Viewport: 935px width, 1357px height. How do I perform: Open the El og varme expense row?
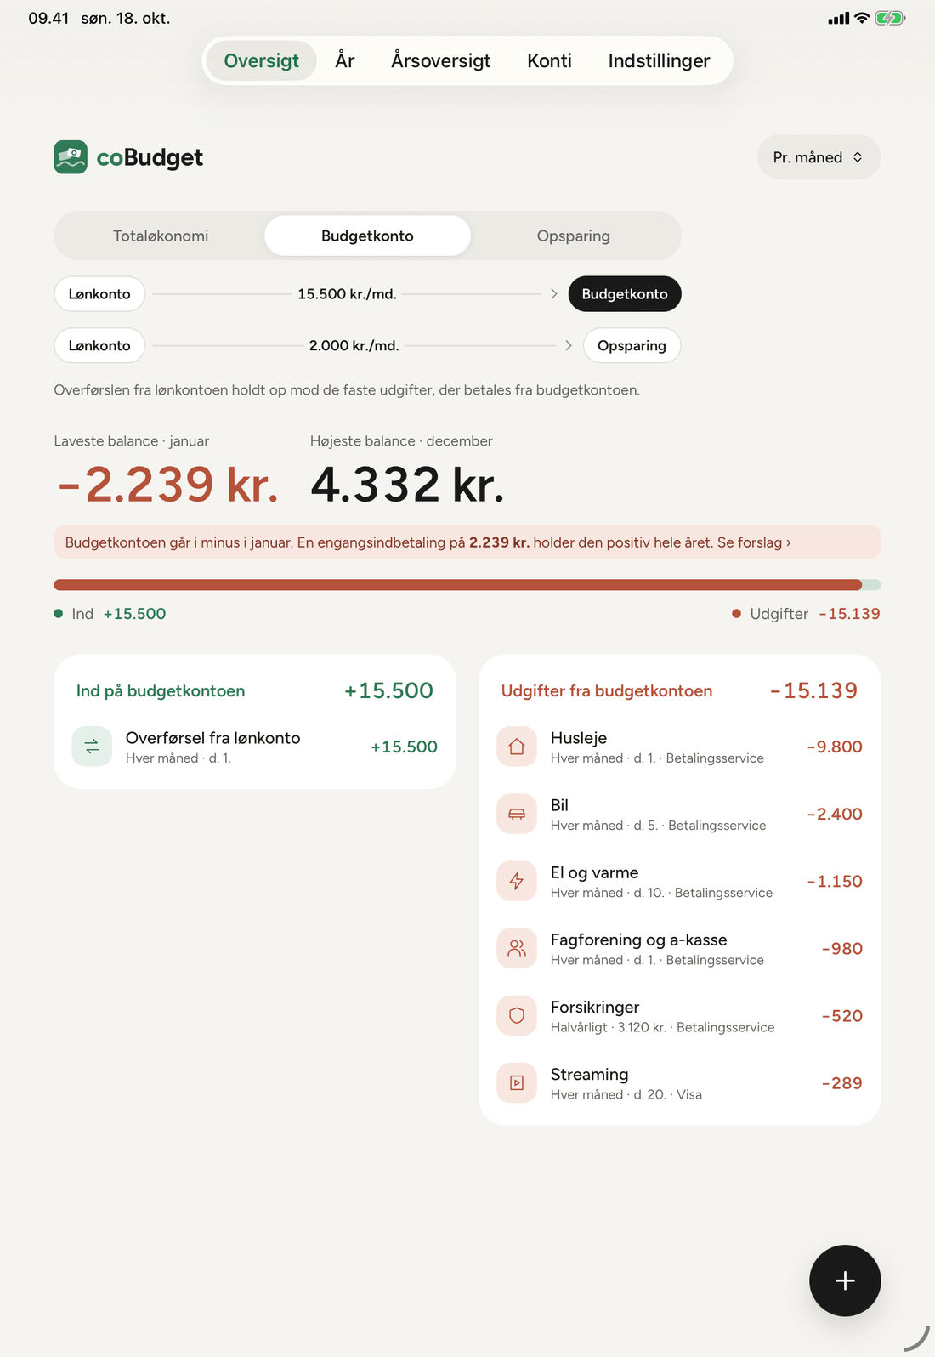(679, 881)
